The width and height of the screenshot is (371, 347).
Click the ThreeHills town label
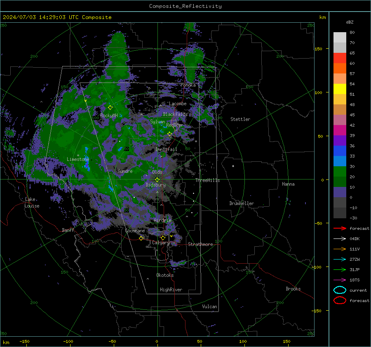click(207, 180)
